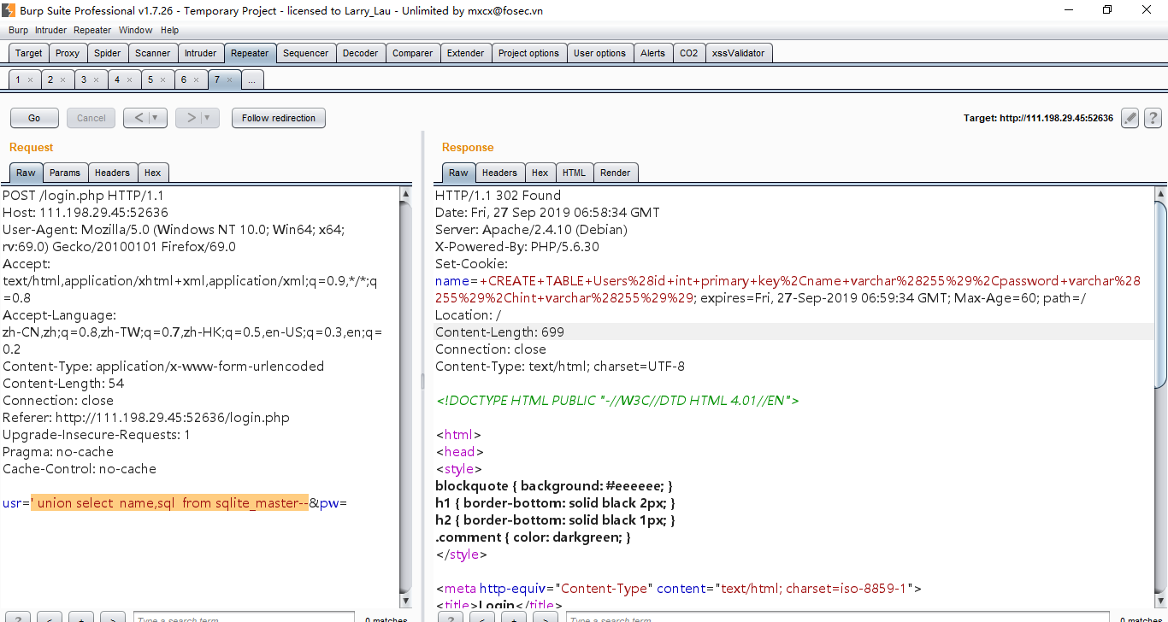Click the Target URL label text
1168x622 pixels.
1038,118
